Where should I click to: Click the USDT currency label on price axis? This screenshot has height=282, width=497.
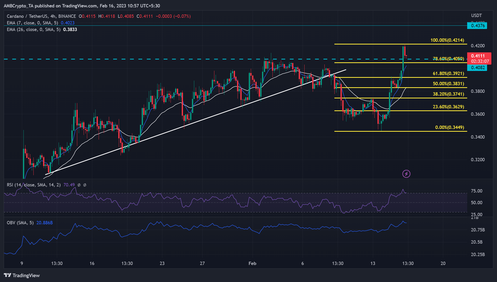tap(476, 16)
